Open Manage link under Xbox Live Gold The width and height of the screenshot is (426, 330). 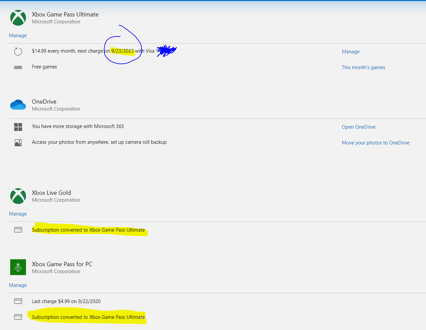[x=18, y=214]
